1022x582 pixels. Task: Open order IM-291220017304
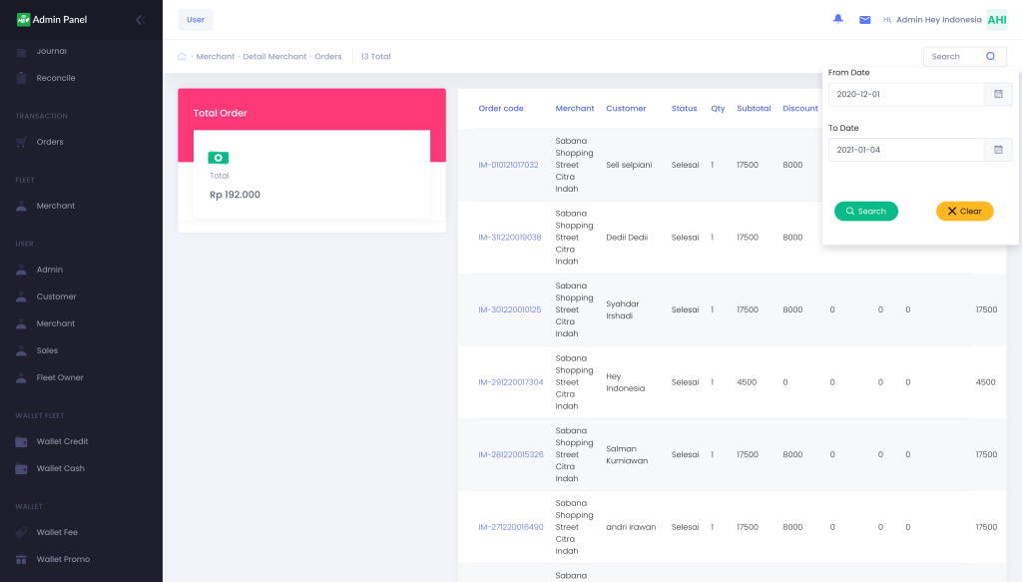tap(511, 382)
